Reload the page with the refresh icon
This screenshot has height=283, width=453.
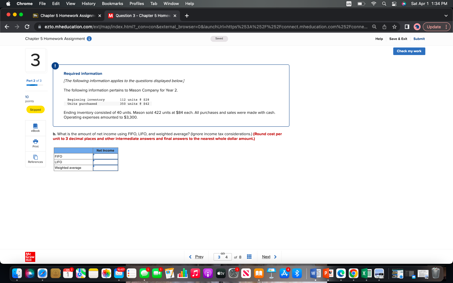27,27
